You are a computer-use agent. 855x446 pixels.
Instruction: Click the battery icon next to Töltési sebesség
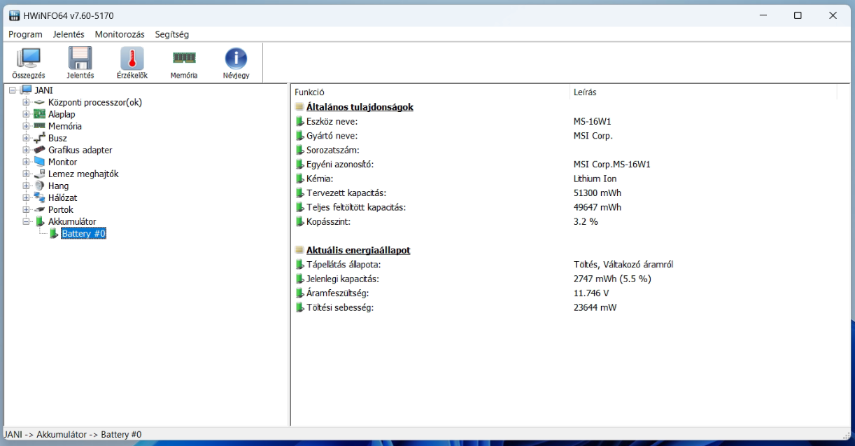(x=300, y=307)
